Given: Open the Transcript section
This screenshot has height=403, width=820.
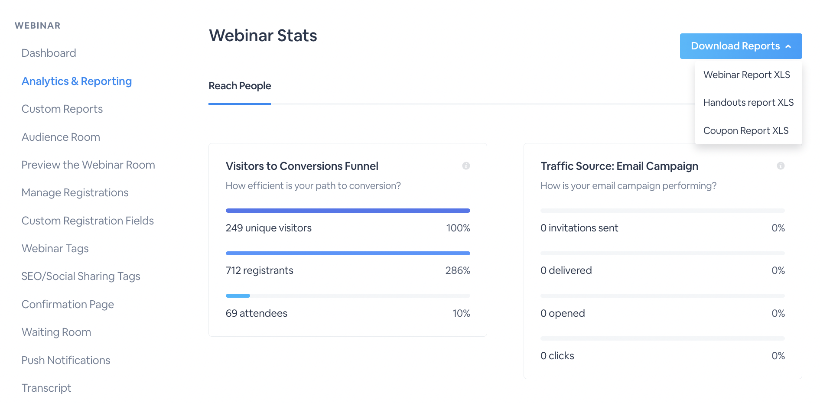Looking at the screenshot, I should (46, 388).
